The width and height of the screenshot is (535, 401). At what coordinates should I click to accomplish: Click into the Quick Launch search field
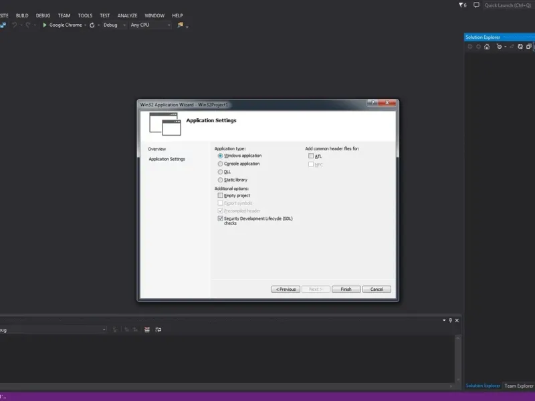509,5
